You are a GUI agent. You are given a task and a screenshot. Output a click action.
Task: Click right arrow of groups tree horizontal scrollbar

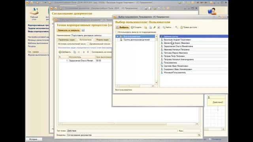point(153,86)
